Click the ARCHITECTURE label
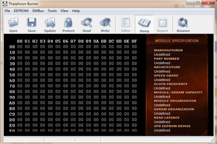Image resolution: width=217 pixels, height=144 pixels. click(x=167, y=67)
